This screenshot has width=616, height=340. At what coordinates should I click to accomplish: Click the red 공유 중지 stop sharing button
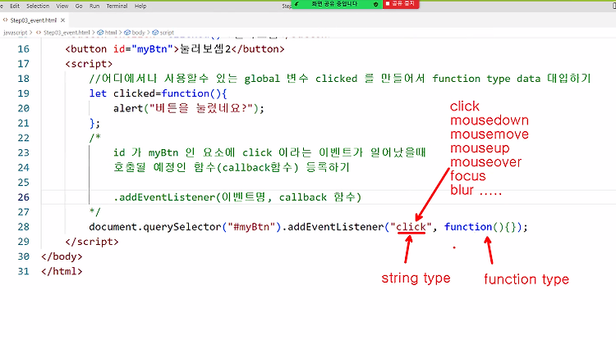(401, 4)
